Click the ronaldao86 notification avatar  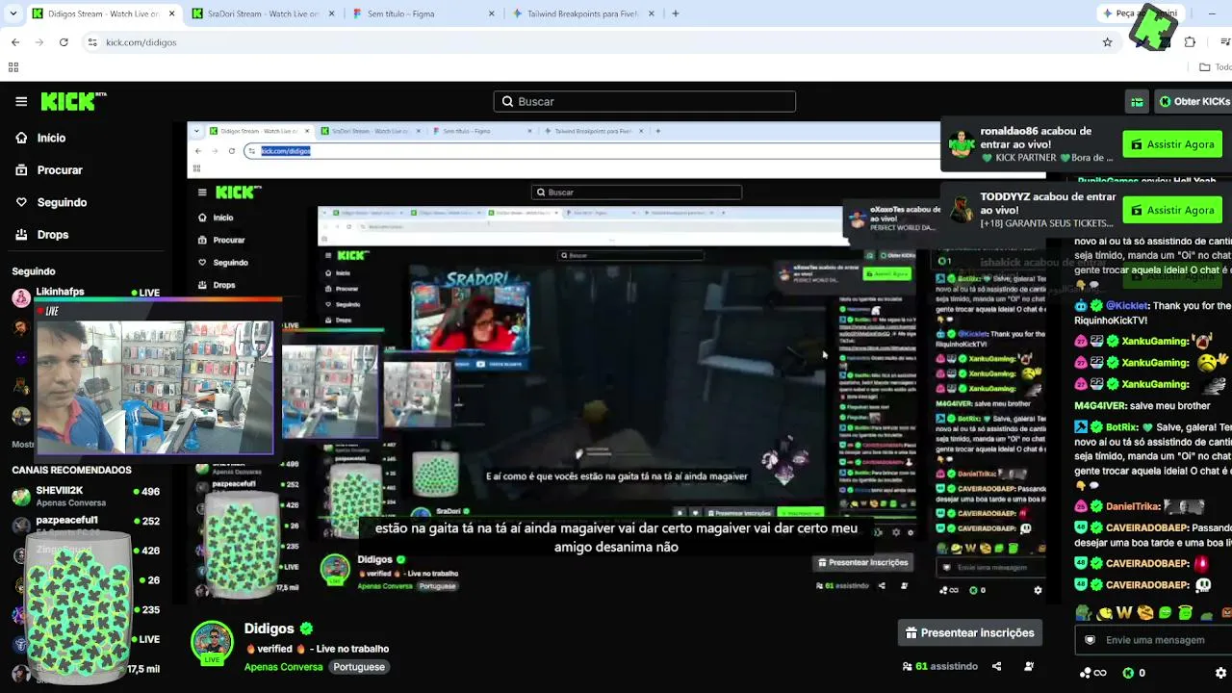962,144
